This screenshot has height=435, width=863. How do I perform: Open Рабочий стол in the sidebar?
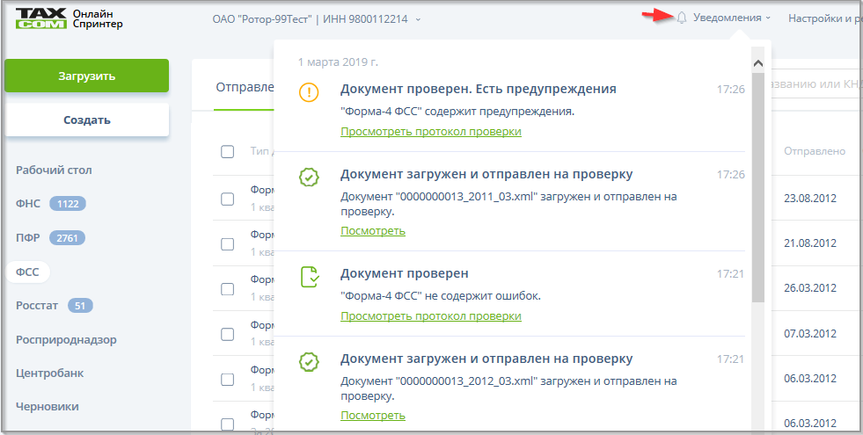[54, 170]
